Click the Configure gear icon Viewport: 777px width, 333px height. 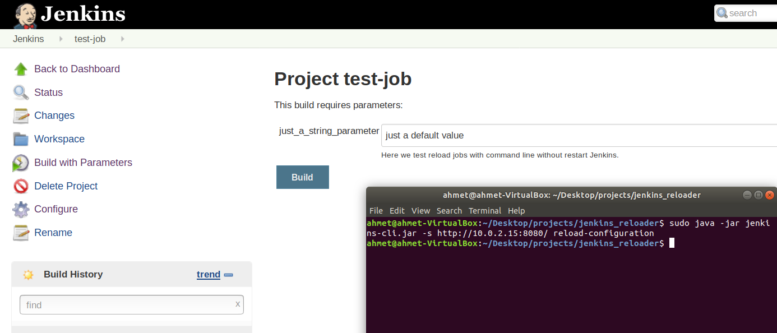coord(21,210)
